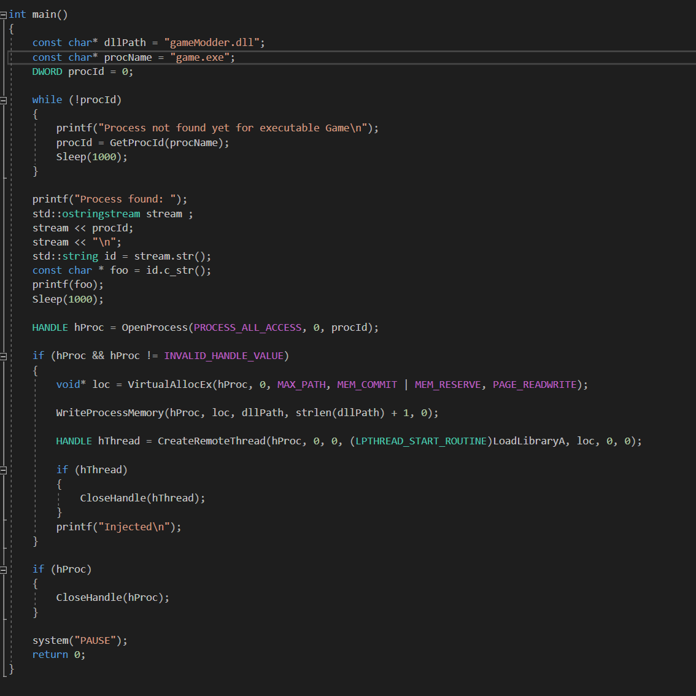The height and width of the screenshot is (696, 696).
Task: Click the INVALID_HANDLE_VALUE macro
Action: [x=223, y=356]
